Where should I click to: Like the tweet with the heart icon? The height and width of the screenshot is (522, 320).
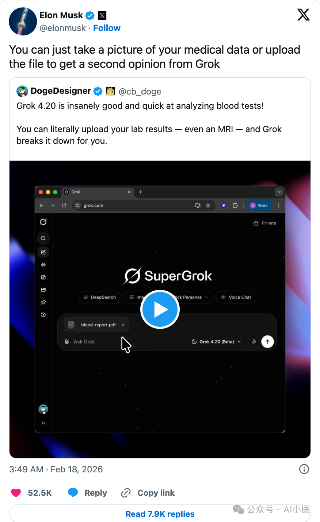pyautogui.click(x=16, y=493)
